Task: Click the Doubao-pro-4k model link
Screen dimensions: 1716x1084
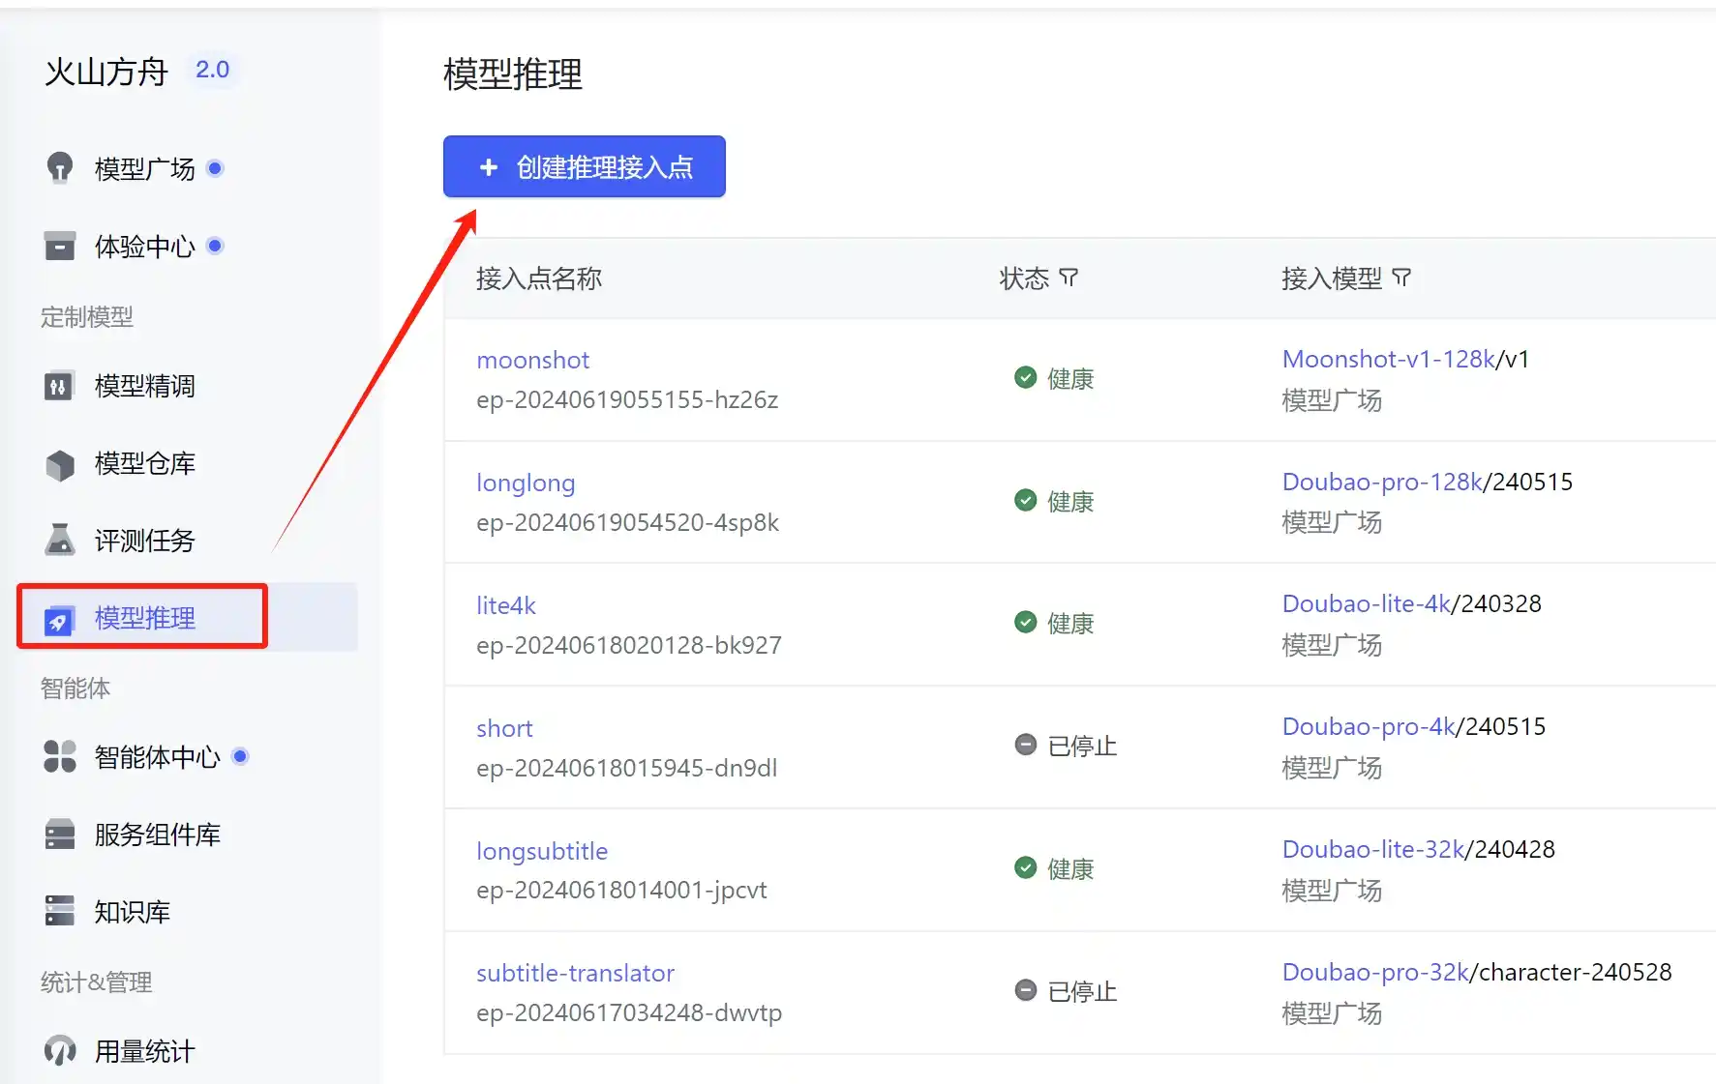Action: click(x=1369, y=726)
